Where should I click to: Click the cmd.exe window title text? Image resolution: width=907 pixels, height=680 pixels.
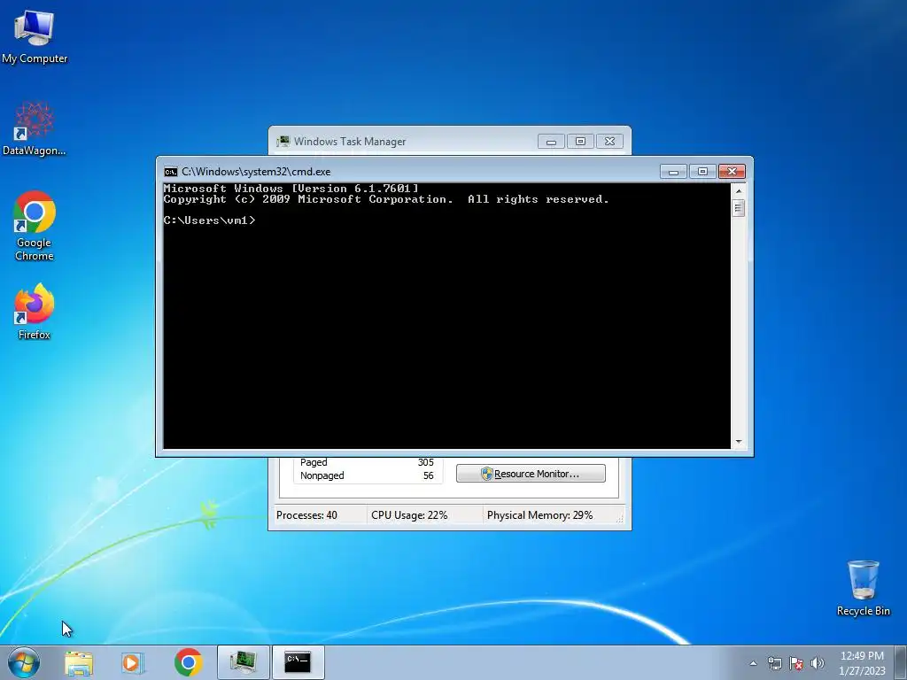click(x=256, y=172)
